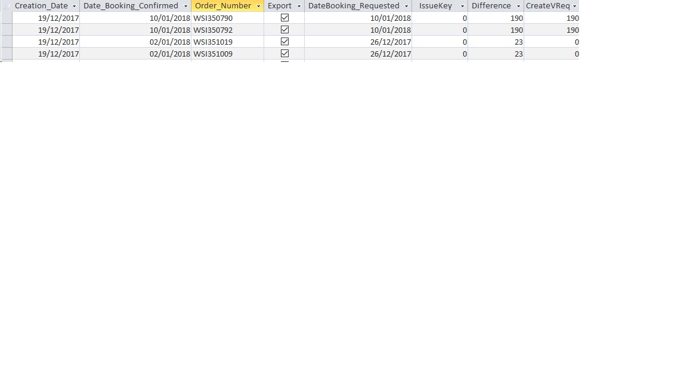Click CreateVReq value 190 in WSI350792 row
This screenshot has width=687, height=386.
point(552,30)
